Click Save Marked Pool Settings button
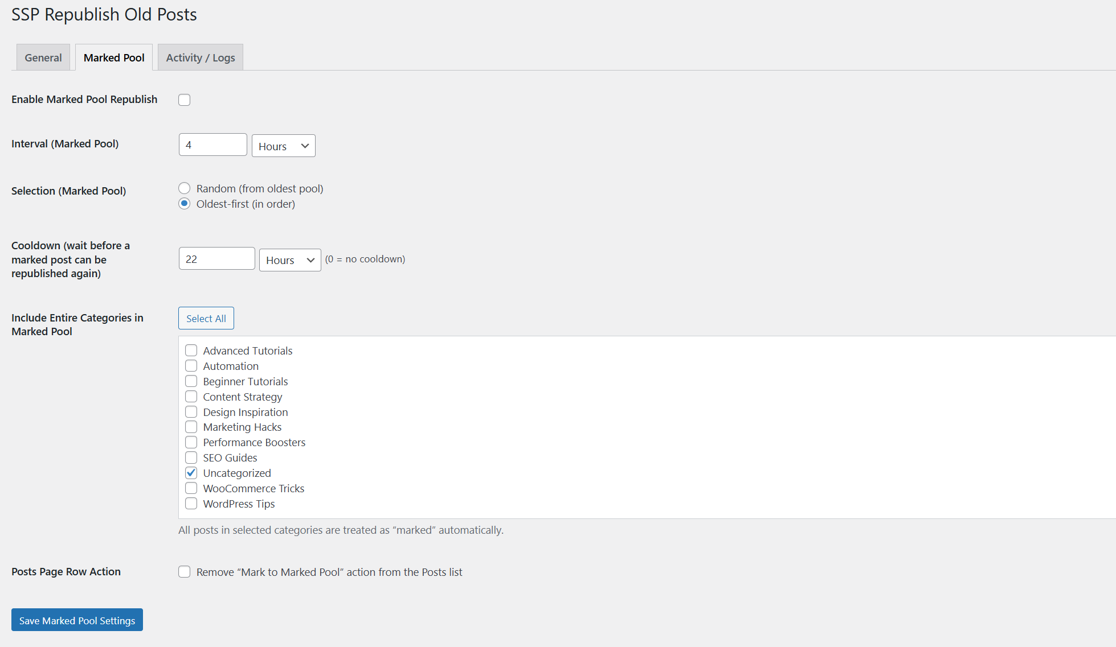Image resolution: width=1116 pixels, height=647 pixels. [77, 620]
